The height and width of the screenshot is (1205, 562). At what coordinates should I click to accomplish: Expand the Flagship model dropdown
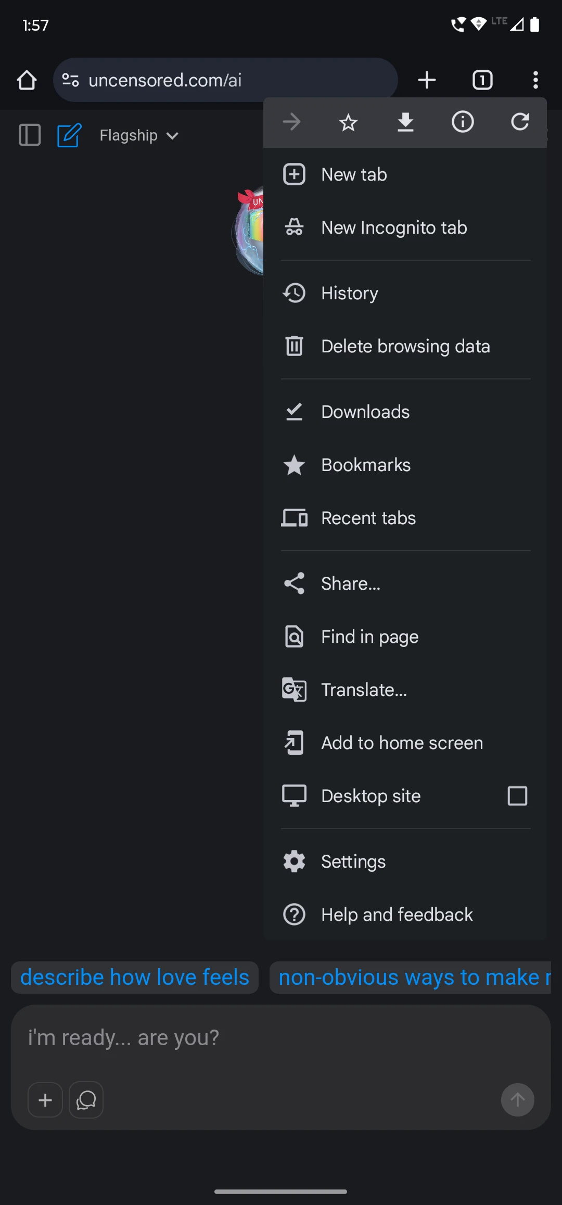[x=138, y=135]
